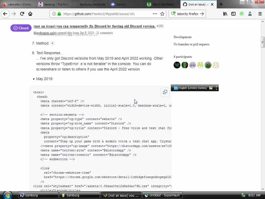Switch to the Bamburg tab
This screenshot has height=199, width=265.
tap(54, 4)
